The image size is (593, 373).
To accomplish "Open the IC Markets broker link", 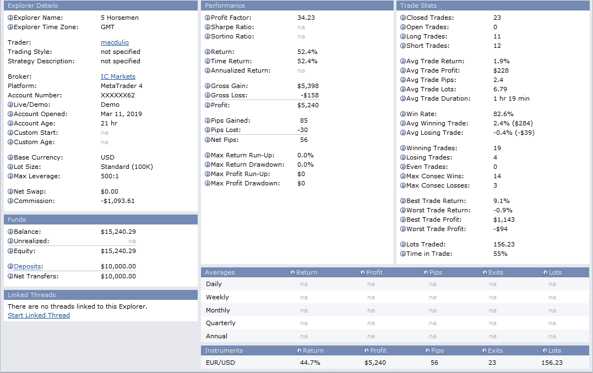I will [118, 76].
